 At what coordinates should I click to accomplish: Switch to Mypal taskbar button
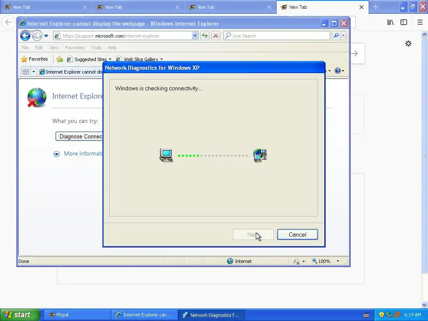[x=77, y=315]
